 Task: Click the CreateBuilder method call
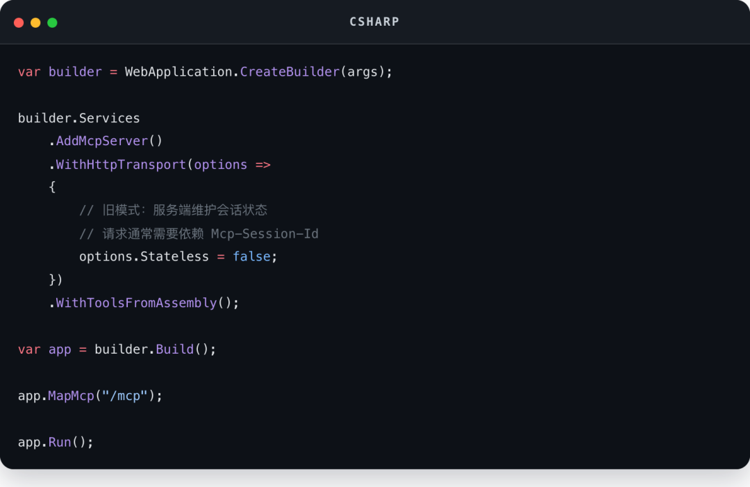click(x=290, y=72)
